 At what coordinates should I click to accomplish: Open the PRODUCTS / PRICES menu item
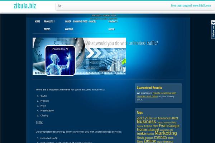pyautogui.click(x=49, y=25)
